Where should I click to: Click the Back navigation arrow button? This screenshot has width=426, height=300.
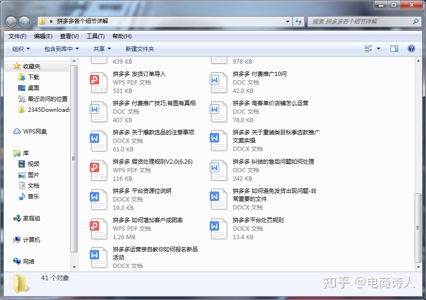[11, 21]
